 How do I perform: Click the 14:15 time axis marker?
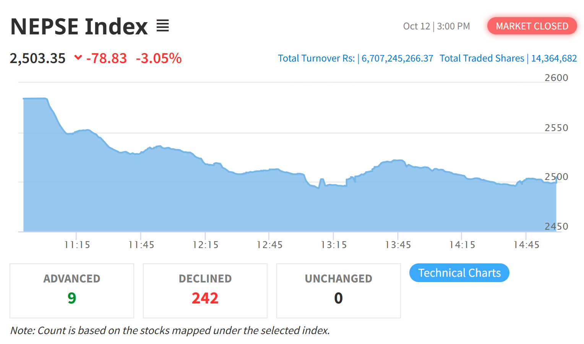[462, 245]
